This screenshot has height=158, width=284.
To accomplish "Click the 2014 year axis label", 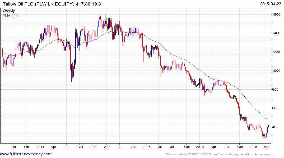I will 200,147.
